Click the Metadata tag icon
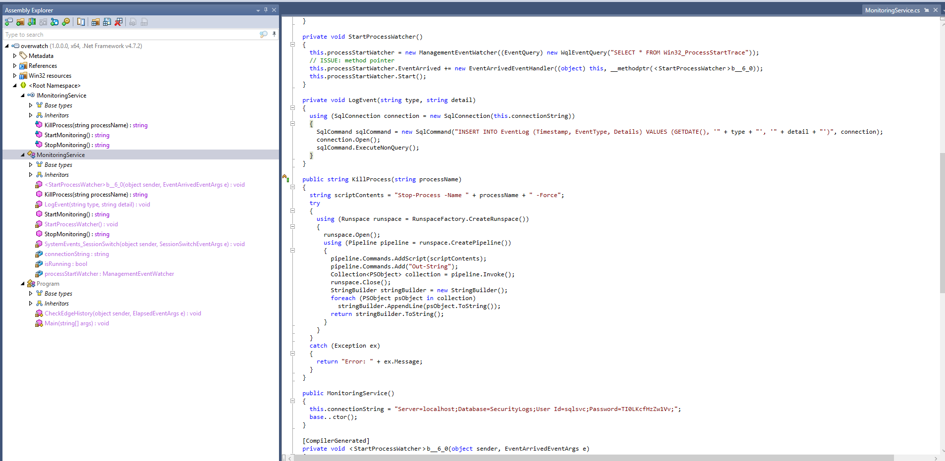Image resolution: width=945 pixels, height=461 pixels. [23, 55]
